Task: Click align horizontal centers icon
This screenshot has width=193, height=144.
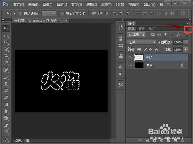Action: click(x=121, y=13)
